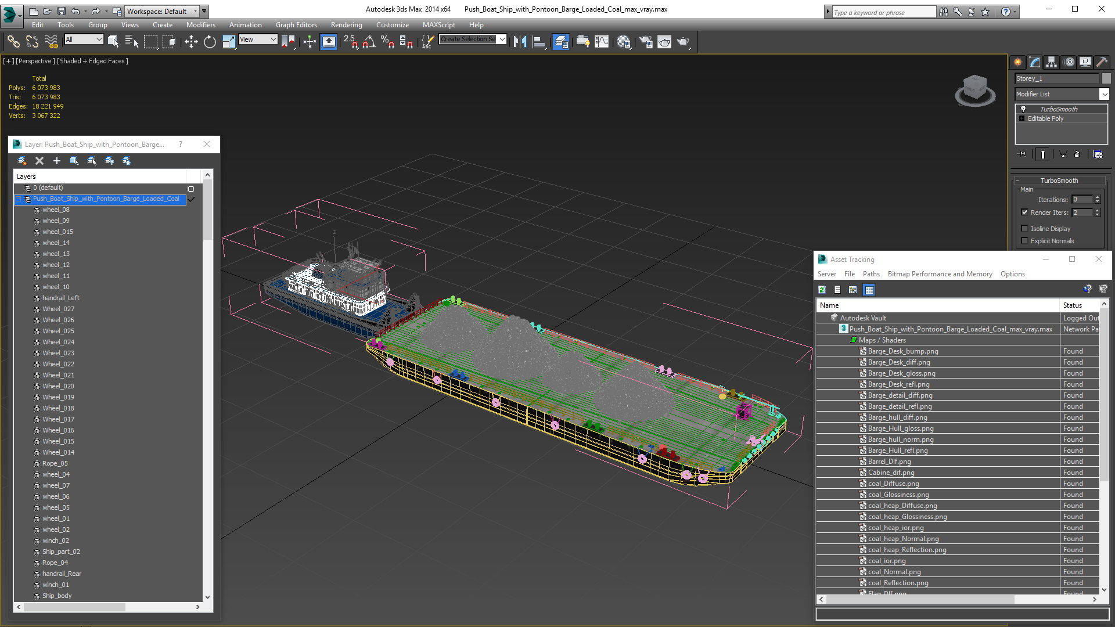Open the Graph Editors menu
Viewport: 1115px width, 627px height.
click(x=296, y=25)
